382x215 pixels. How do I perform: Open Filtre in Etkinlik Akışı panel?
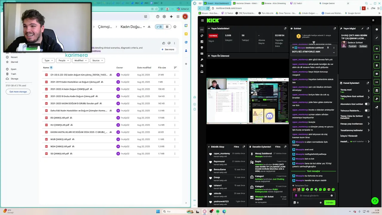tap(236, 147)
